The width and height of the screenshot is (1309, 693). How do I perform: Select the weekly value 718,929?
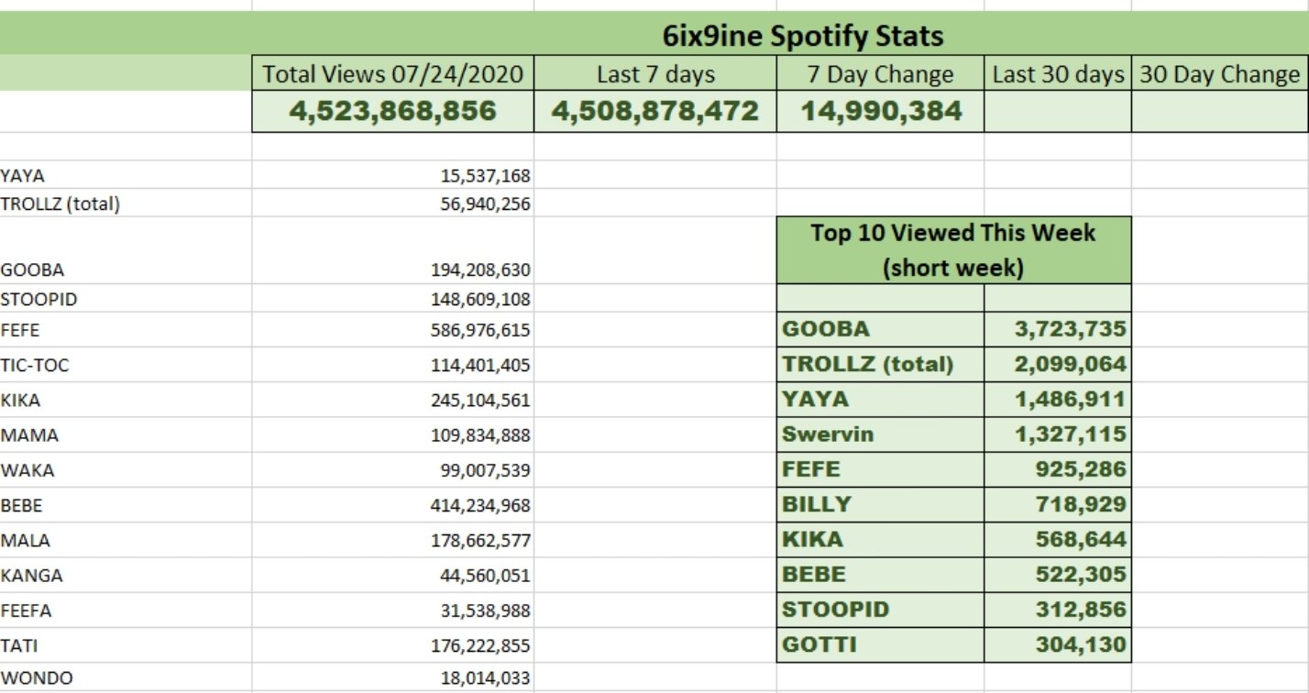pyautogui.click(x=1081, y=504)
